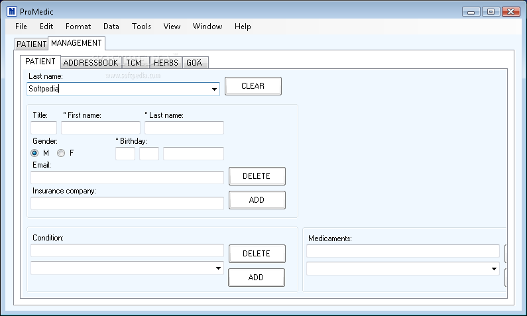Click the Medicaments text field
The width and height of the screenshot is (527, 316).
[403, 251]
